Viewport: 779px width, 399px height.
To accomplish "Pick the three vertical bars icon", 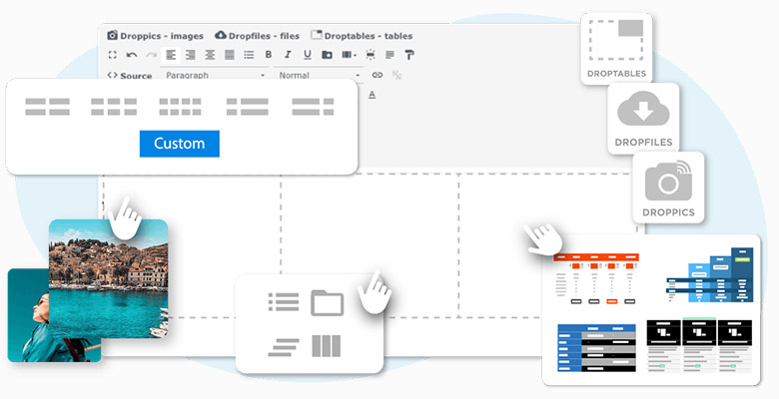I will [x=327, y=346].
